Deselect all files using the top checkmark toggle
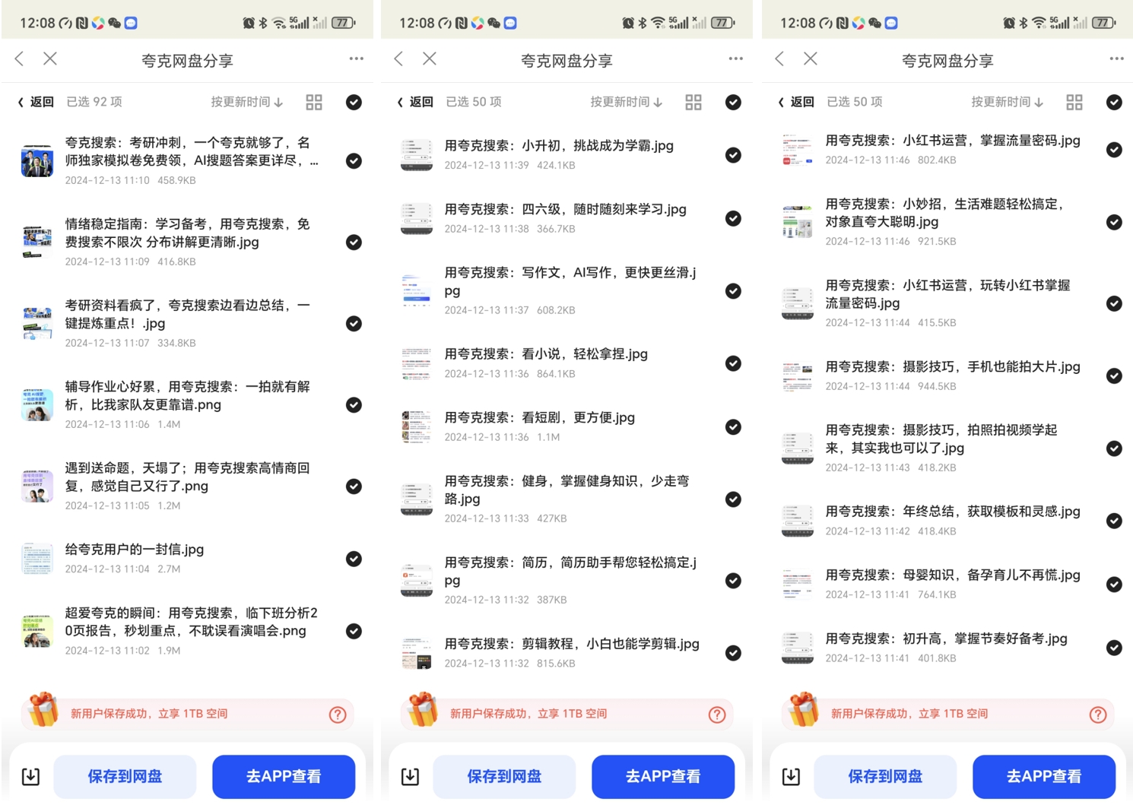The height and width of the screenshot is (805, 1133). pos(354,101)
